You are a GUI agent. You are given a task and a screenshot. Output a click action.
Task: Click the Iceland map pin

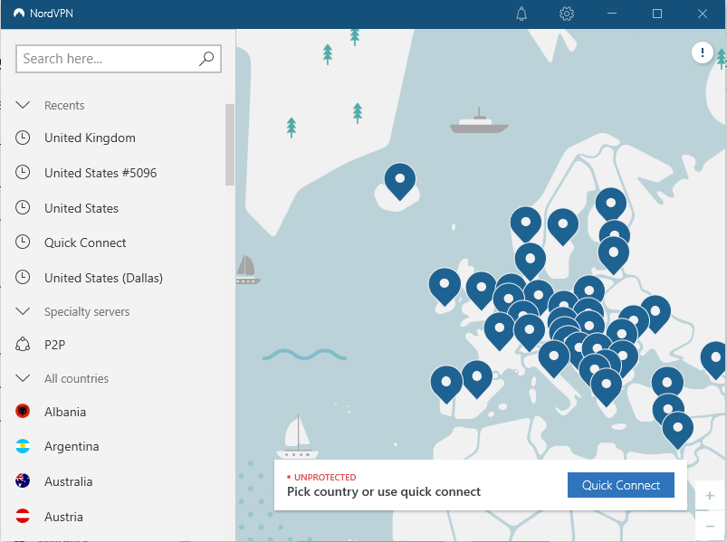click(399, 180)
